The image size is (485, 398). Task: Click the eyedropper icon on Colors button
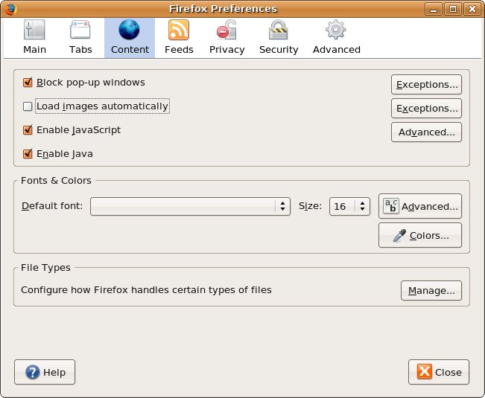(x=399, y=236)
